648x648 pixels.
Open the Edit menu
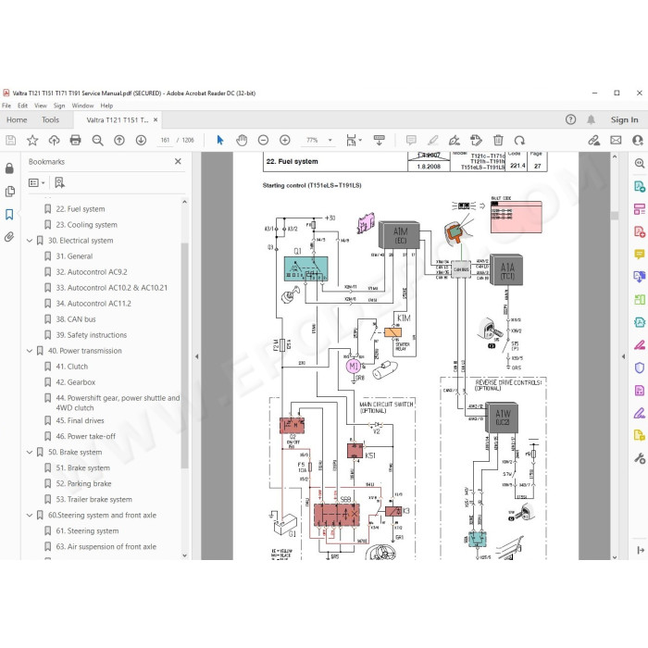pyautogui.click(x=23, y=106)
